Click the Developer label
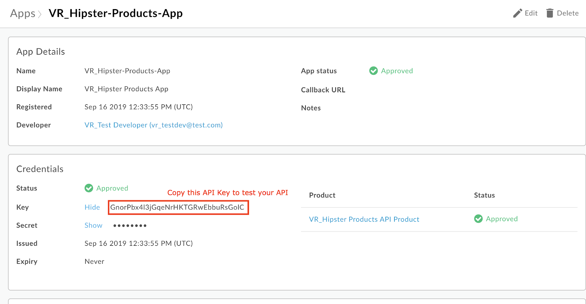The image size is (586, 304). point(34,125)
